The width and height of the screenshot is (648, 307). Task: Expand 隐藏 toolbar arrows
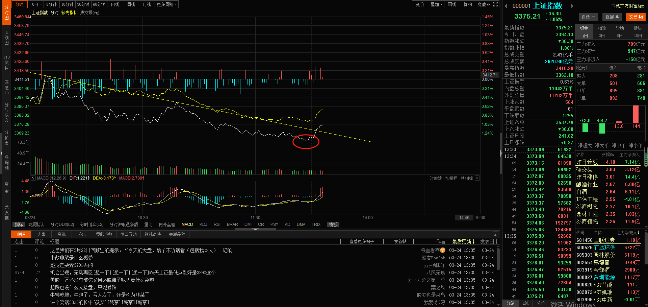coord(484,4)
